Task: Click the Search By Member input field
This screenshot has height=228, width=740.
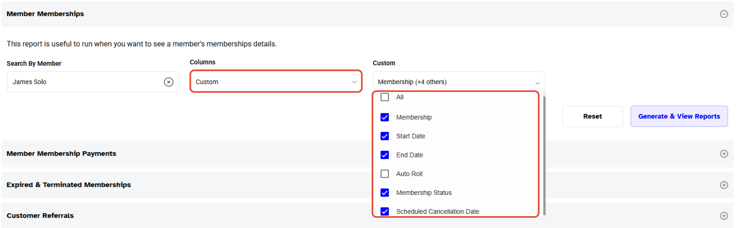Action: [86, 82]
